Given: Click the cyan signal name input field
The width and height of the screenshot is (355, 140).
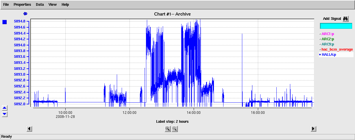Looking at the screenshot, I should (336, 26).
